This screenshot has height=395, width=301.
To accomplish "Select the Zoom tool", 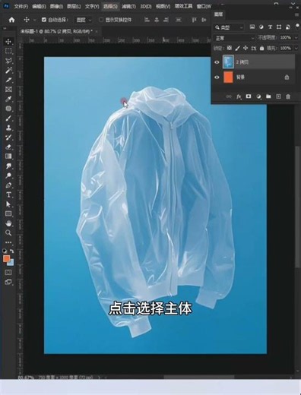I will click(8, 232).
